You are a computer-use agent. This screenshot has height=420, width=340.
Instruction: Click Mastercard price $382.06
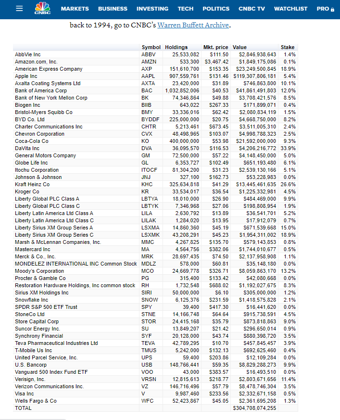click(219, 250)
